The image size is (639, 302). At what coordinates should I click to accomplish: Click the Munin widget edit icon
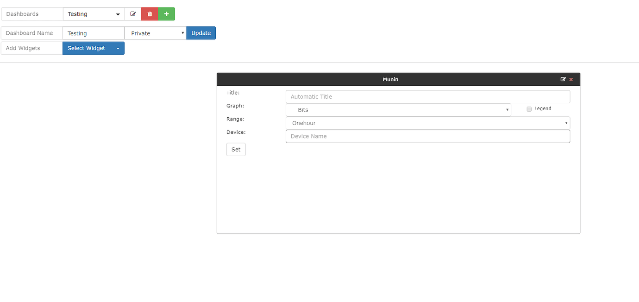pos(563,79)
